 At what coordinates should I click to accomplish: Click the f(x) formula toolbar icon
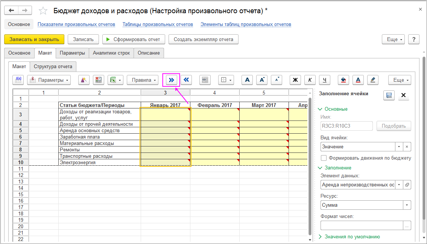18,80
